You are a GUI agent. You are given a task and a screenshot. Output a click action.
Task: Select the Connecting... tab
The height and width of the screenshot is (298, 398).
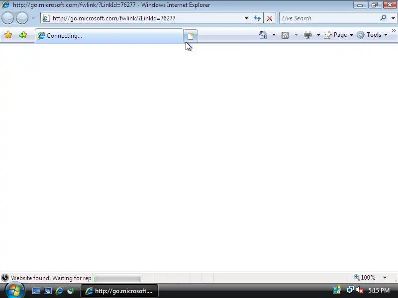(109, 36)
